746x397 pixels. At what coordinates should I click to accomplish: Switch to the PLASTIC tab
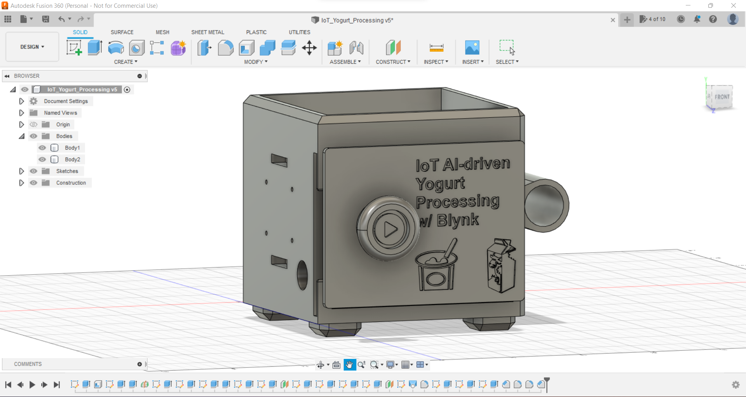(x=256, y=32)
